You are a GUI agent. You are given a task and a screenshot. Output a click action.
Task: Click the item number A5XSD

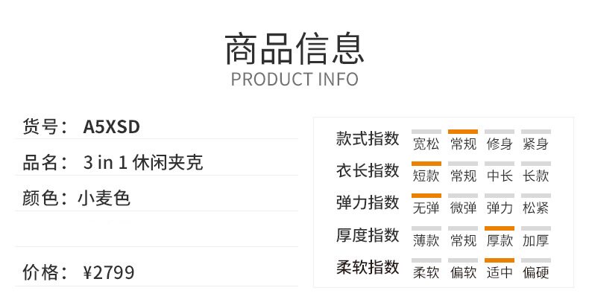(x=111, y=128)
